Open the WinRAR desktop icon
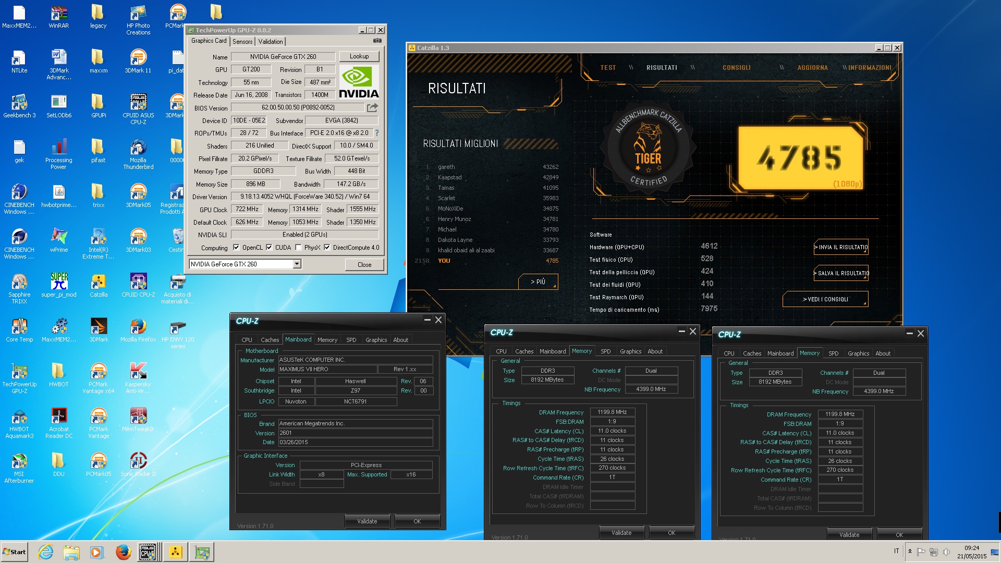Screen dimensions: 1001x563 point(59,17)
